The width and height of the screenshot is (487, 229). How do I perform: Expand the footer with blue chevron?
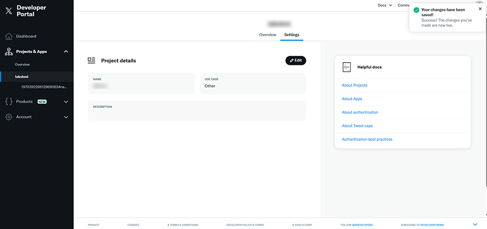[x=475, y=224]
